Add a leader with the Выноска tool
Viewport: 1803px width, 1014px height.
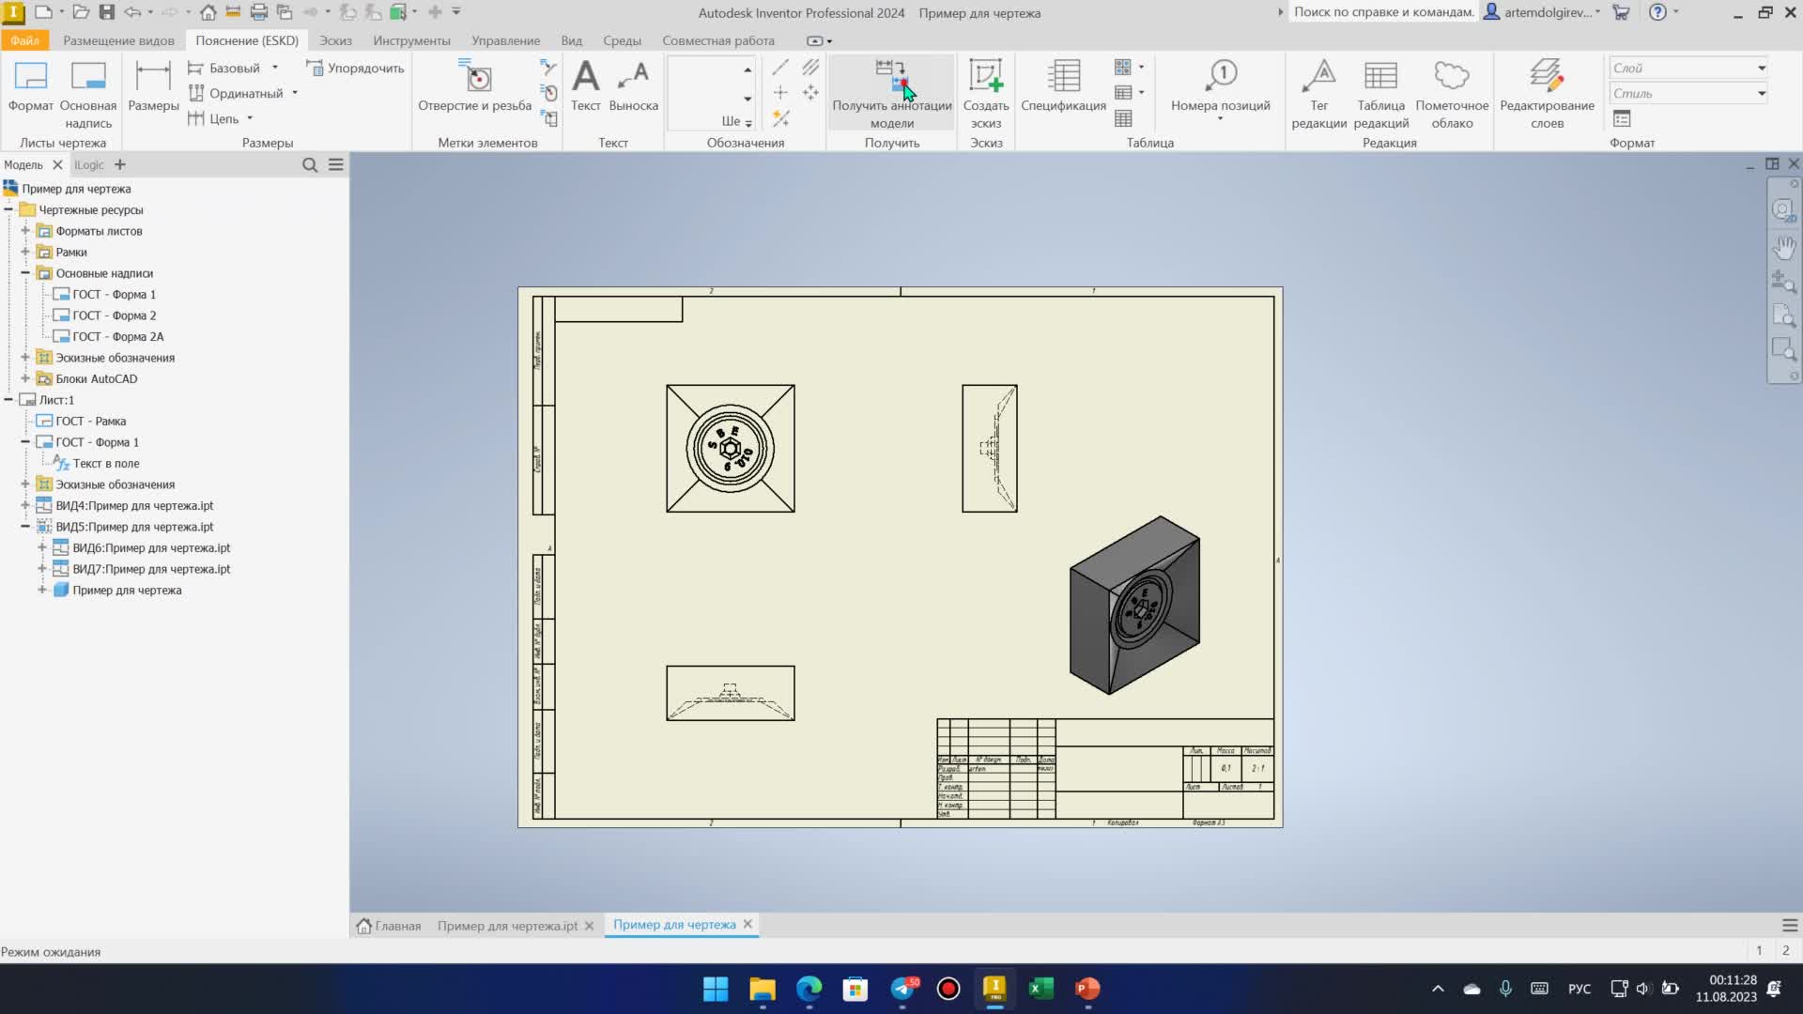[x=634, y=86]
